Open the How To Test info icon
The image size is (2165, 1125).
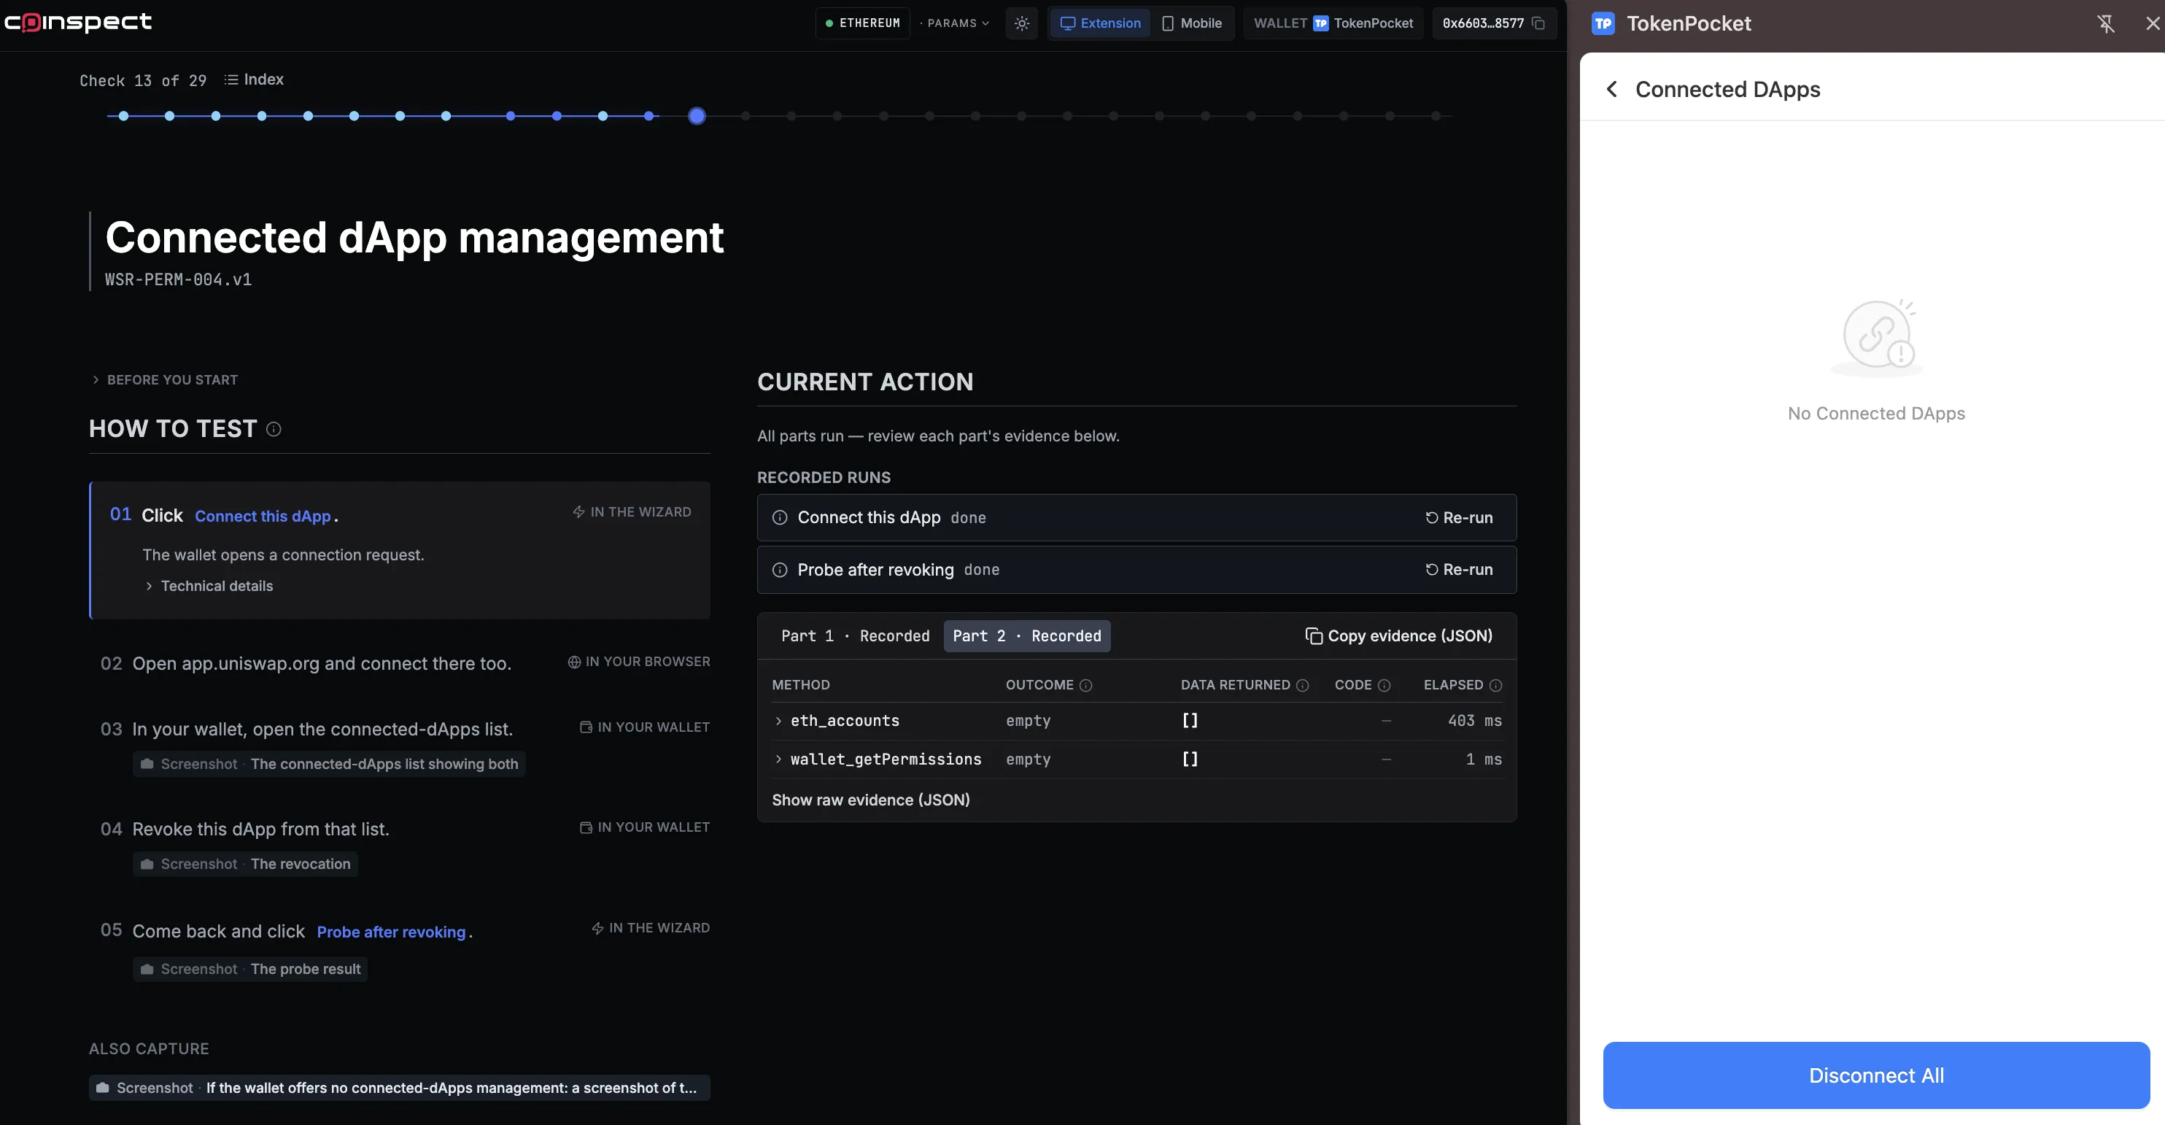pos(273,430)
